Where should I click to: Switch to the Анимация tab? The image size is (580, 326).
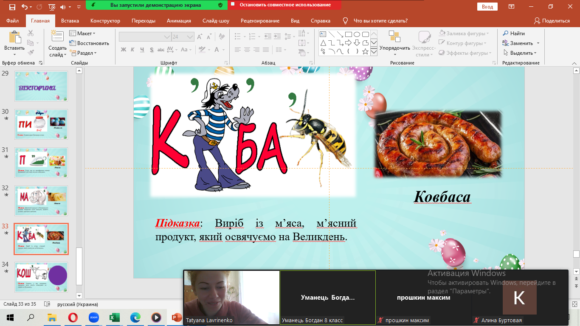179,21
